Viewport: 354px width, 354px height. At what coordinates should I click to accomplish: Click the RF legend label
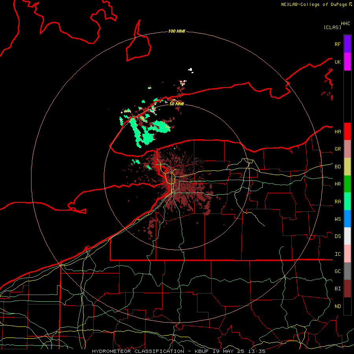(x=337, y=44)
